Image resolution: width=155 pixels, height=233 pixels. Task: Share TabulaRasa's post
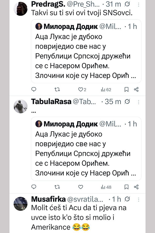click(136, 187)
